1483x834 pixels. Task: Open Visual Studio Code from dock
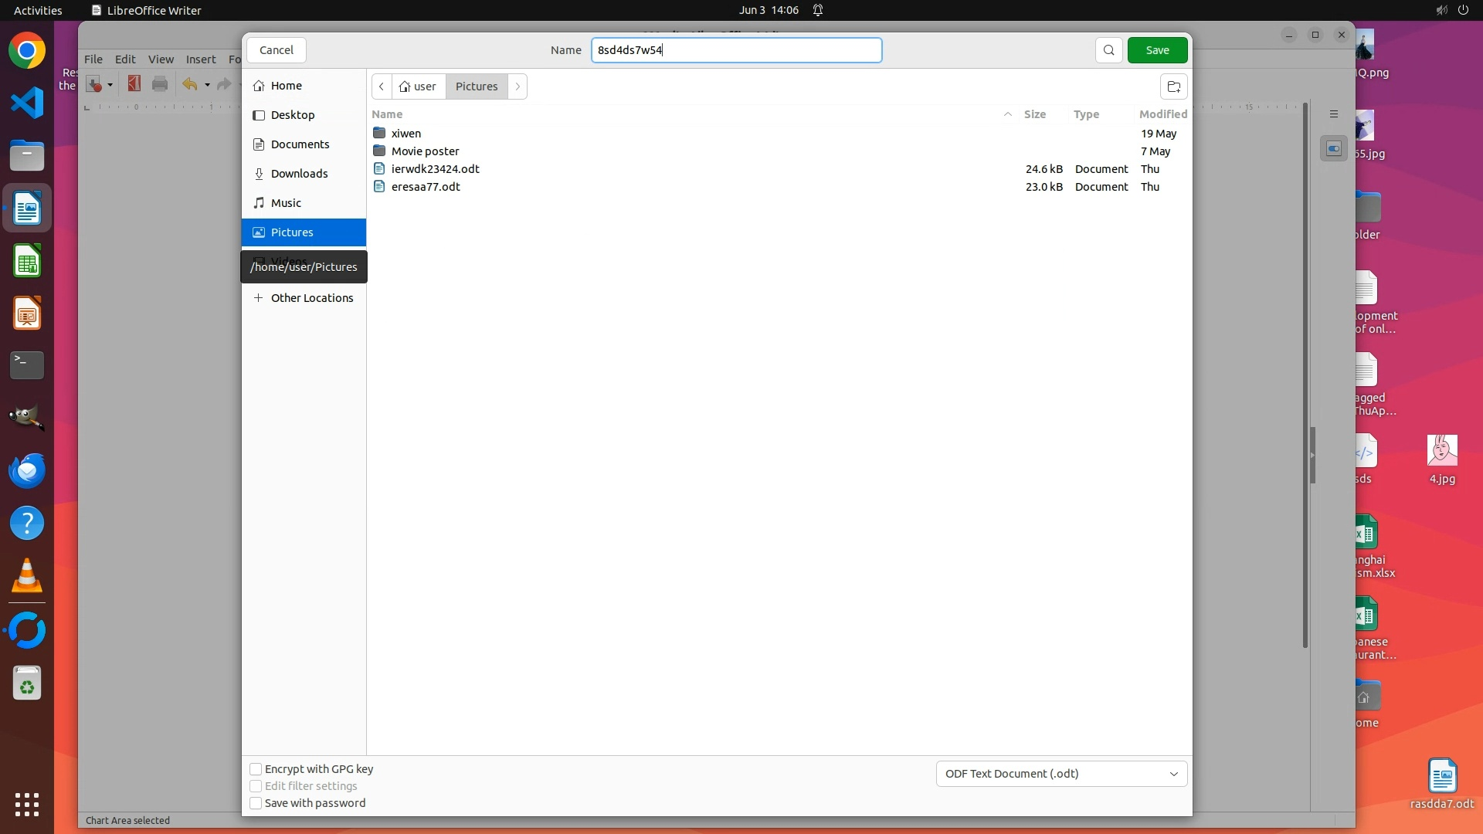27,103
